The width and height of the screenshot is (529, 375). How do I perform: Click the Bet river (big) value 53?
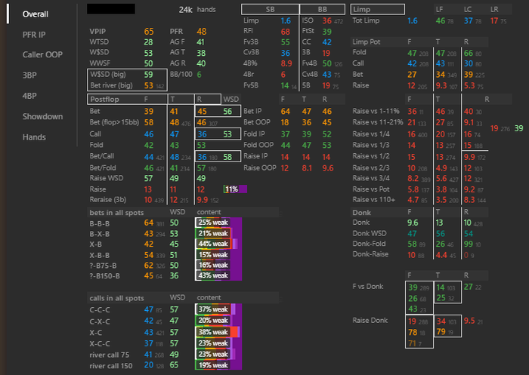pyautogui.click(x=148, y=85)
